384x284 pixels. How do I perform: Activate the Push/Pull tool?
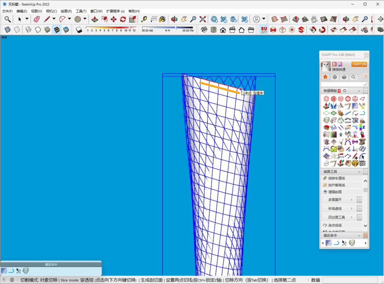click(95, 19)
